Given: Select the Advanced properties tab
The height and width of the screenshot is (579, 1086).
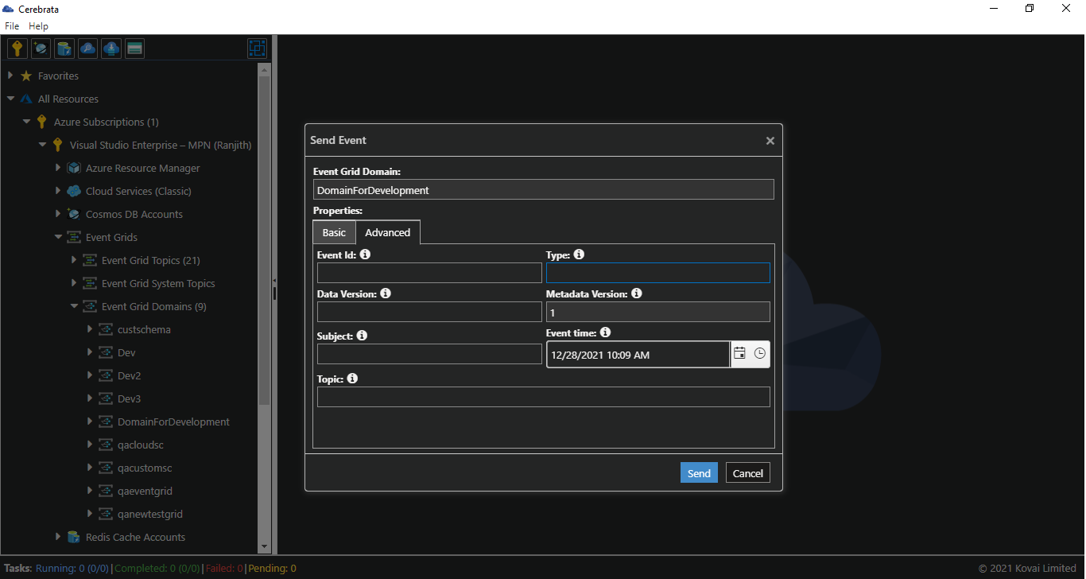Looking at the screenshot, I should coord(388,232).
